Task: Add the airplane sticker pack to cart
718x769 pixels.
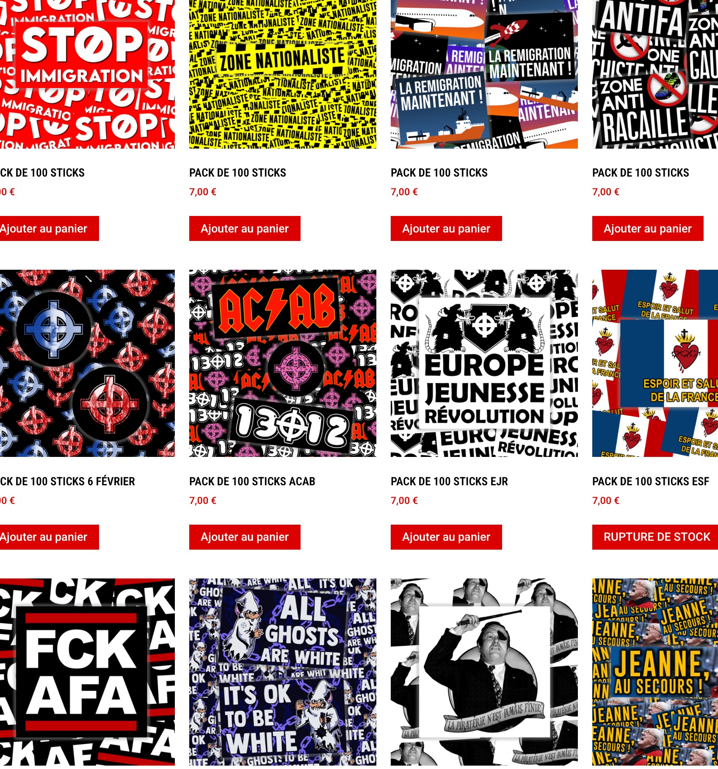Action: point(446,229)
